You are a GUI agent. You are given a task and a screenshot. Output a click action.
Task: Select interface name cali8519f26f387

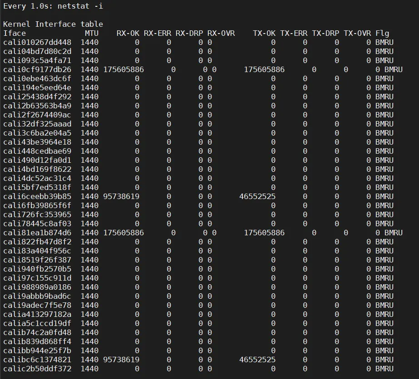(x=37, y=260)
